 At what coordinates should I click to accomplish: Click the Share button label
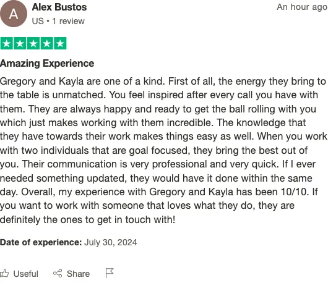(x=78, y=274)
